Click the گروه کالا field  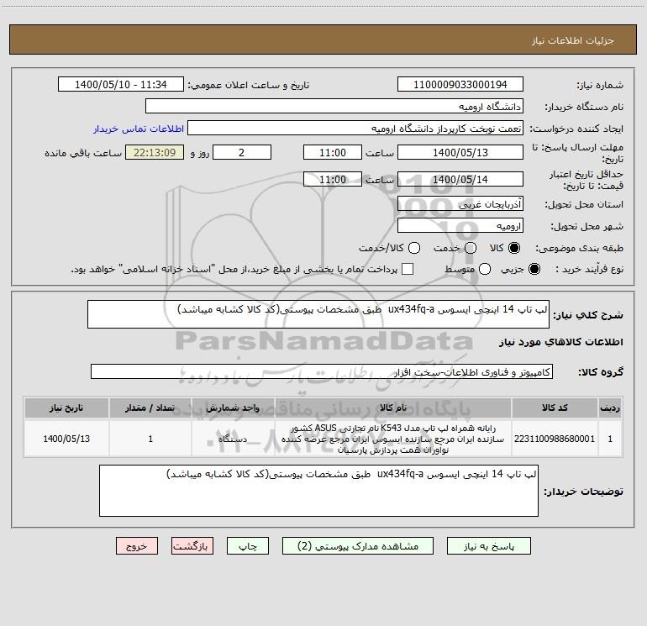(x=322, y=371)
